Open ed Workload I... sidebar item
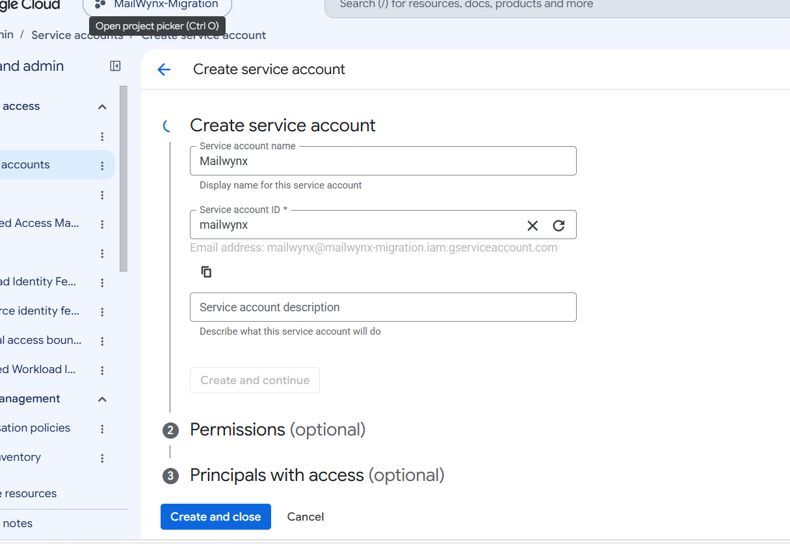Viewport: 790px width, 544px height. [38, 369]
